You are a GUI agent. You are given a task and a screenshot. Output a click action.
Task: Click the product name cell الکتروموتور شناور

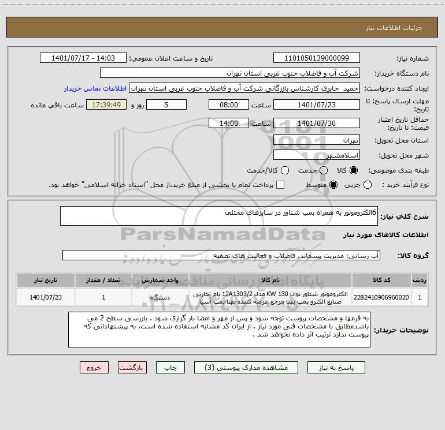pos(270,297)
